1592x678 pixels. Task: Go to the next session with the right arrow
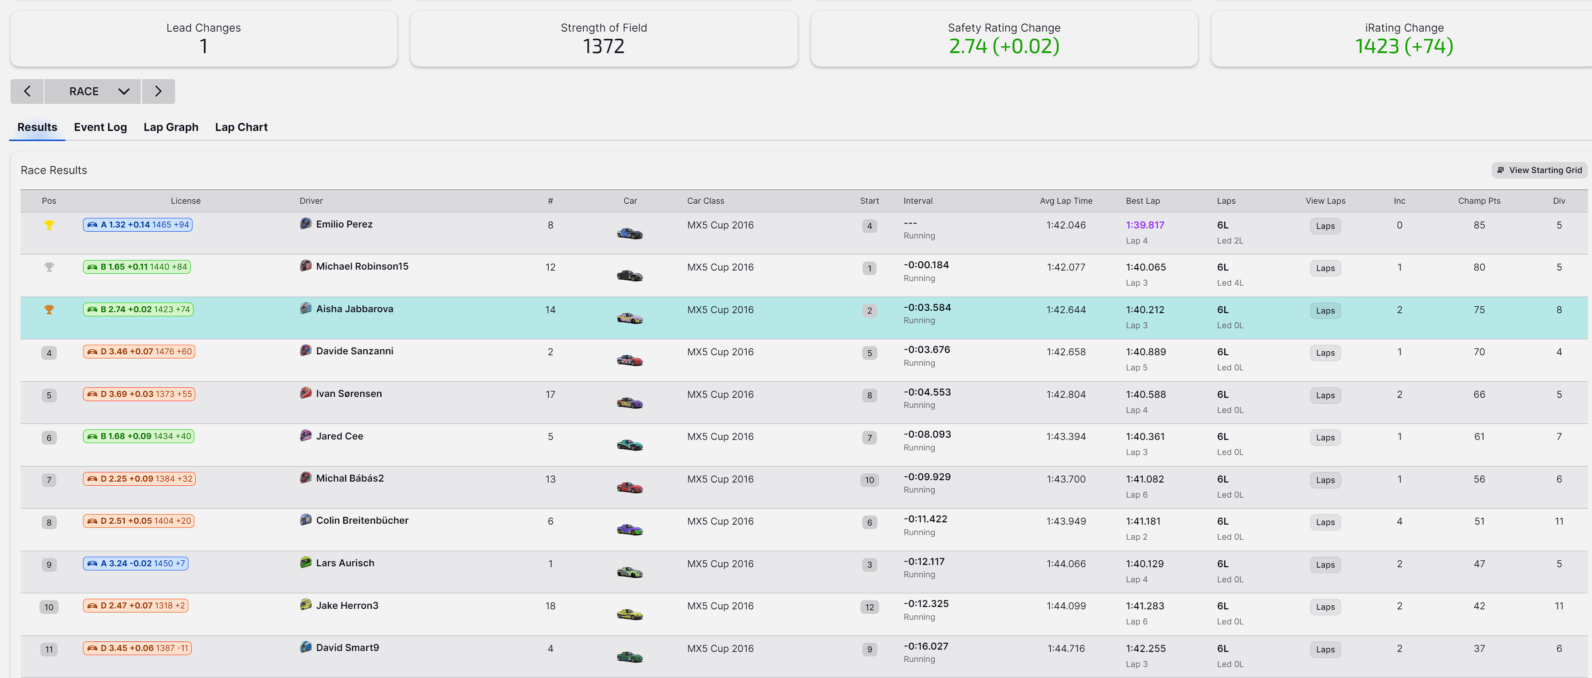[x=158, y=92]
